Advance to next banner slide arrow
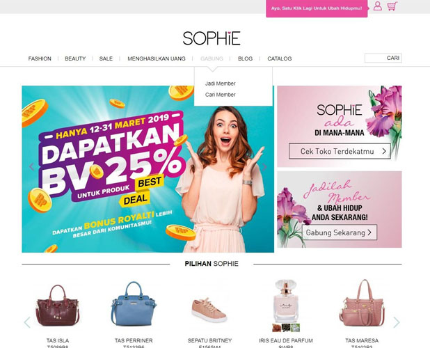Viewport: 430px width, 348px height. [x=264, y=167]
